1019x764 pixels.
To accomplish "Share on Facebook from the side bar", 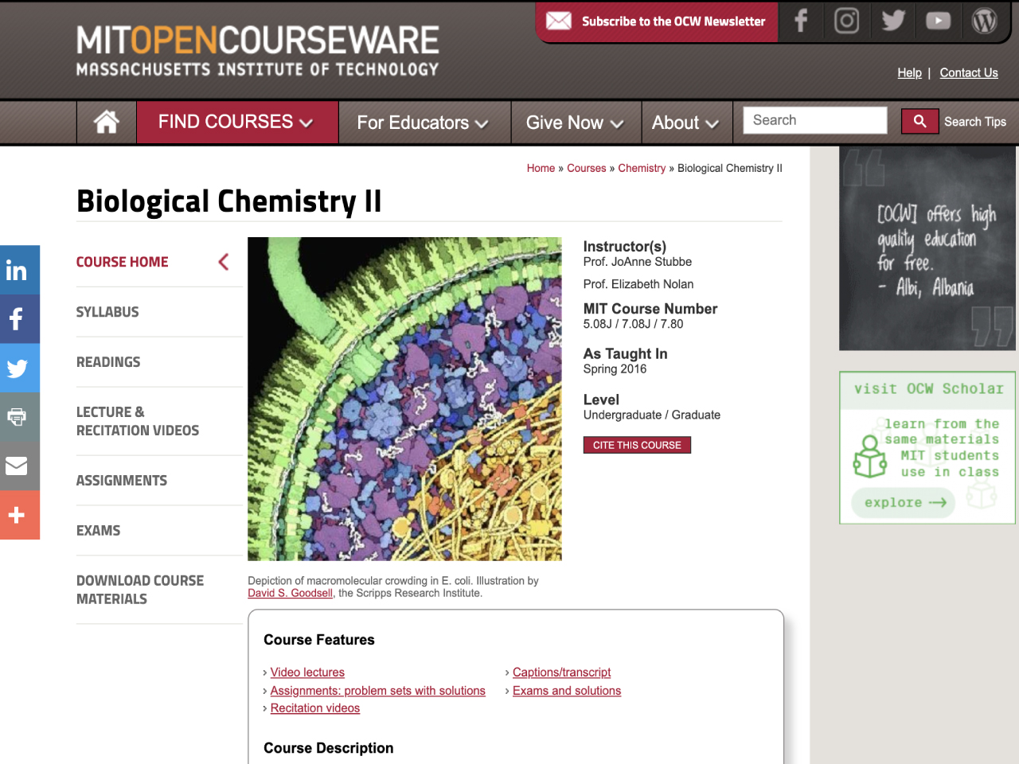I will click(x=20, y=319).
